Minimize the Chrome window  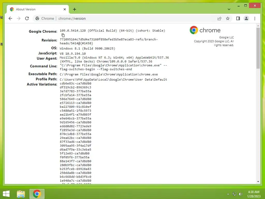tap(238, 6)
